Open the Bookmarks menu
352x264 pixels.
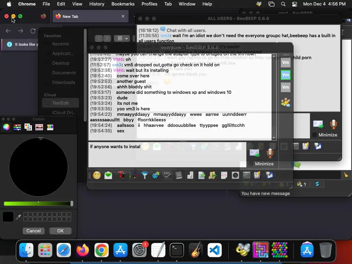[x=123, y=4]
